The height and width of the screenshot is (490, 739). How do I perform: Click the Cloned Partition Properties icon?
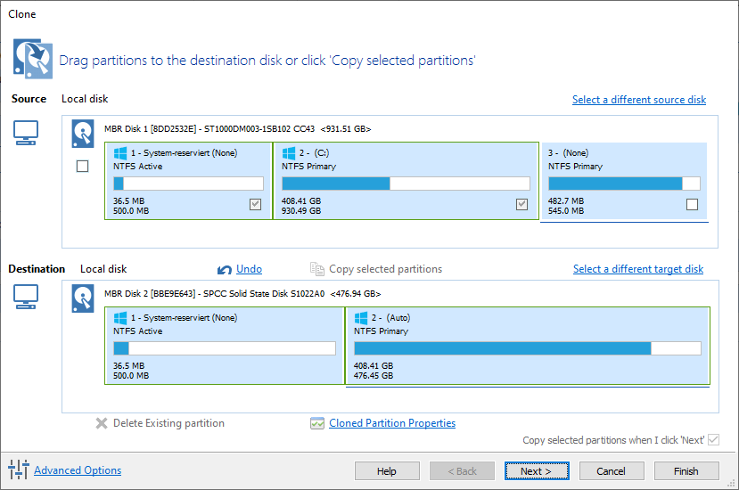(317, 423)
